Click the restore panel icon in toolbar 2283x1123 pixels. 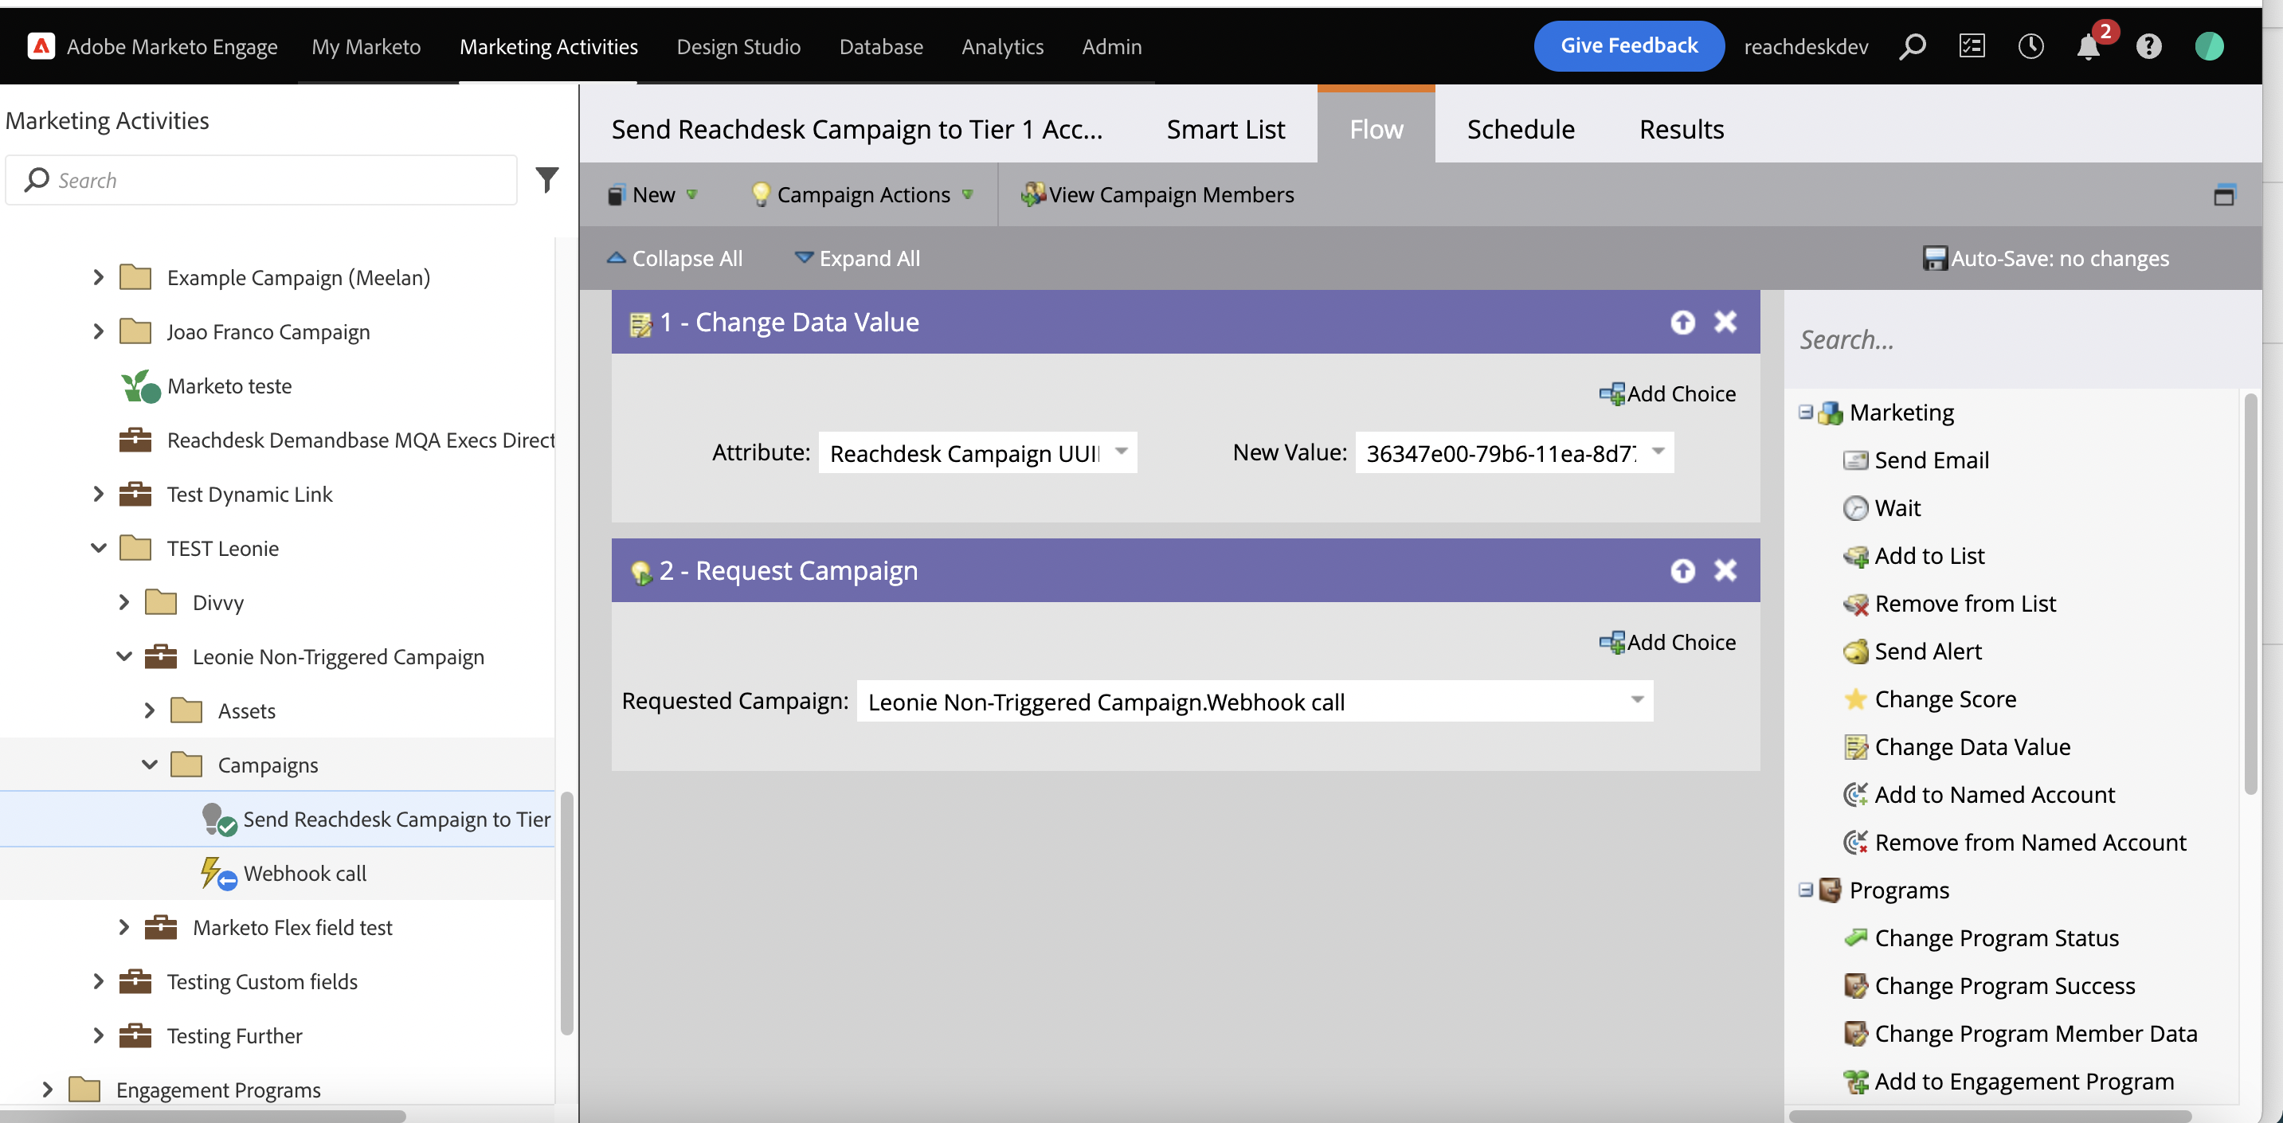click(2223, 194)
